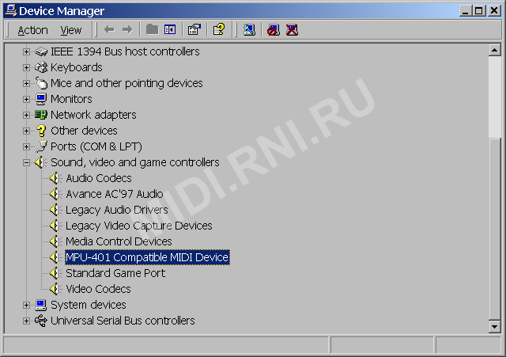Select Media Control Devices entry
Image resolution: width=506 pixels, height=357 pixels.
pos(119,241)
